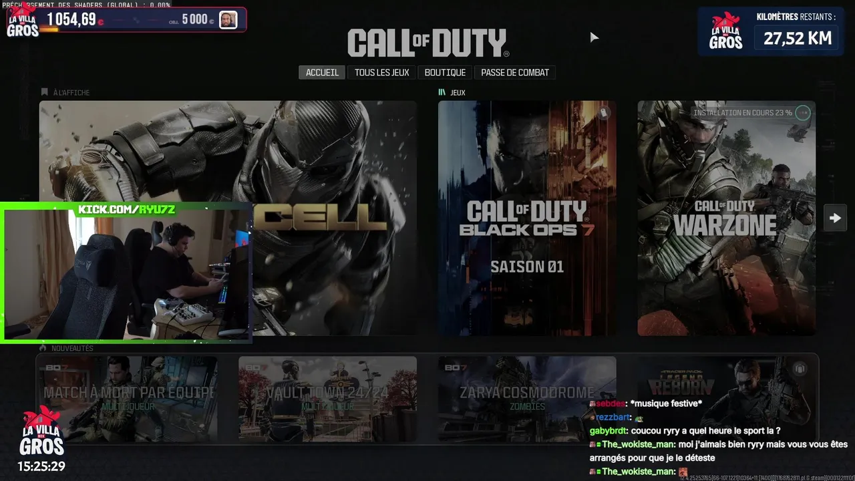Click the Call of Duty logo
The image size is (855, 481).
pos(428,43)
